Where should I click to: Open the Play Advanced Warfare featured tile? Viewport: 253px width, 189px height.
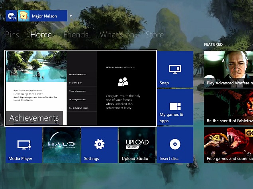point(228,69)
